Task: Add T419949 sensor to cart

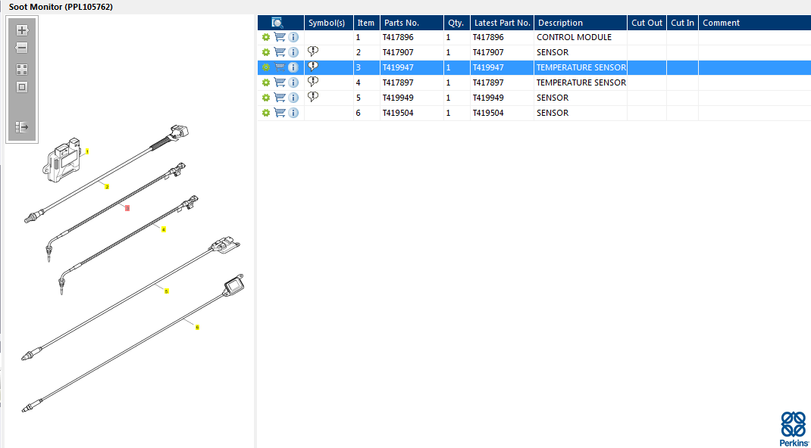Action: coord(280,98)
